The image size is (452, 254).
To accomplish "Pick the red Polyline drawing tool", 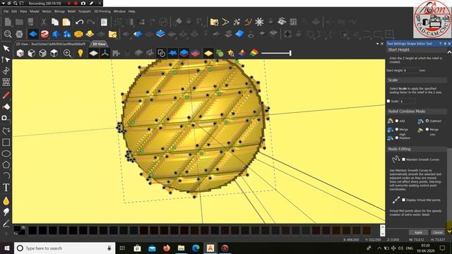I will (x=6, y=95).
